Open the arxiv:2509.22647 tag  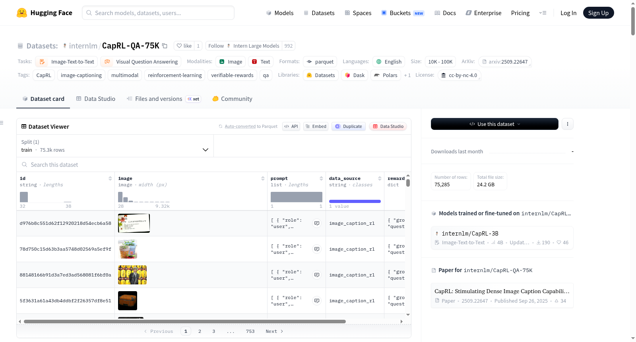click(x=505, y=62)
